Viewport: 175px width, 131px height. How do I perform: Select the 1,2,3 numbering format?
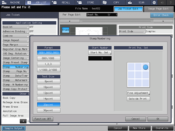[49, 64]
